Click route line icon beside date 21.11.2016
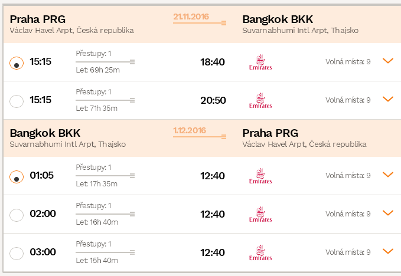The height and width of the screenshot is (276, 401). pos(200,23)
